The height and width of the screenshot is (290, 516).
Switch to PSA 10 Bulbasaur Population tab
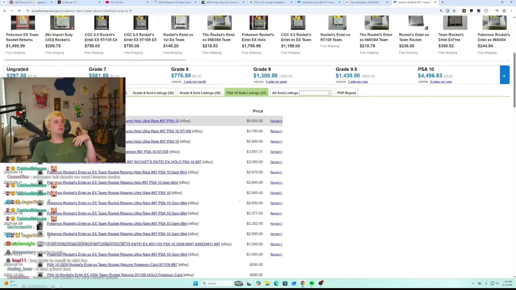tap(269, 2)
